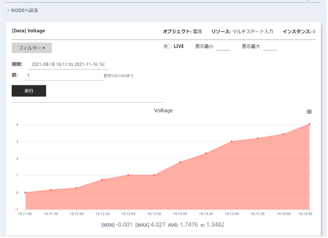Select the data point at 16:16:00
Screen dimensions: 328x238
click(283, 134)
